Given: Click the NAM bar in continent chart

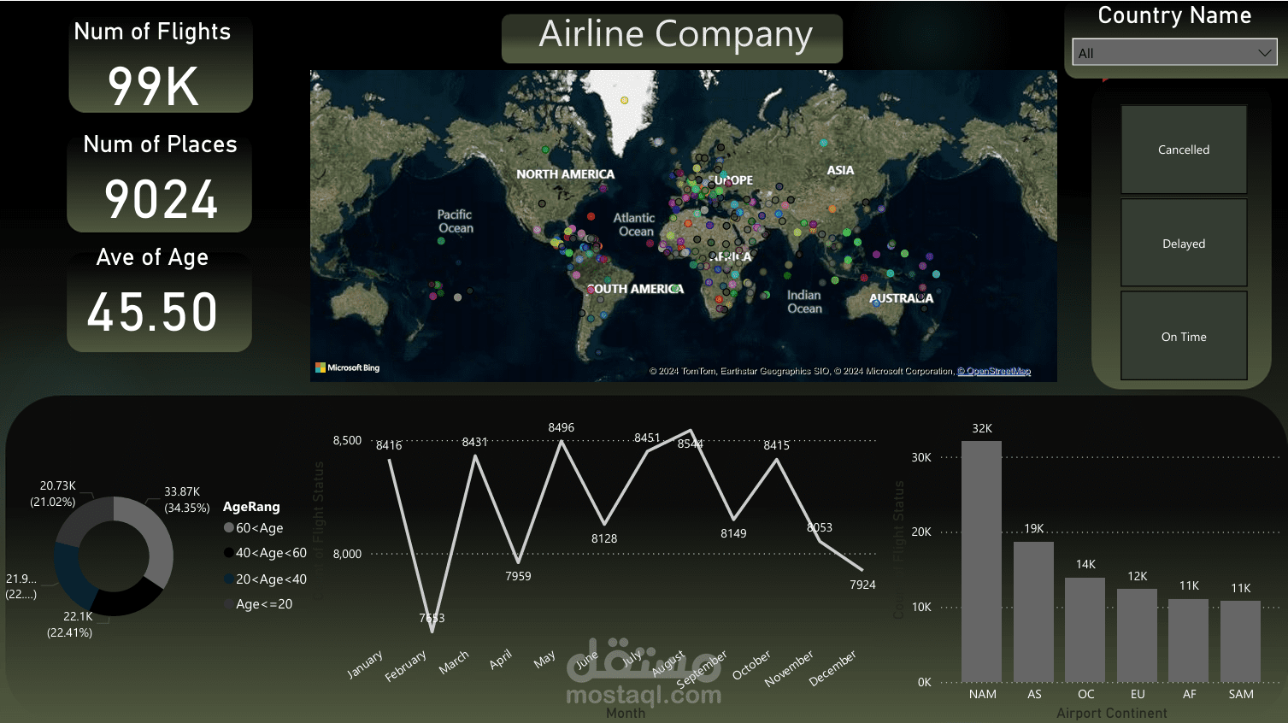Looking at the screenshot, I should (982, 561).
